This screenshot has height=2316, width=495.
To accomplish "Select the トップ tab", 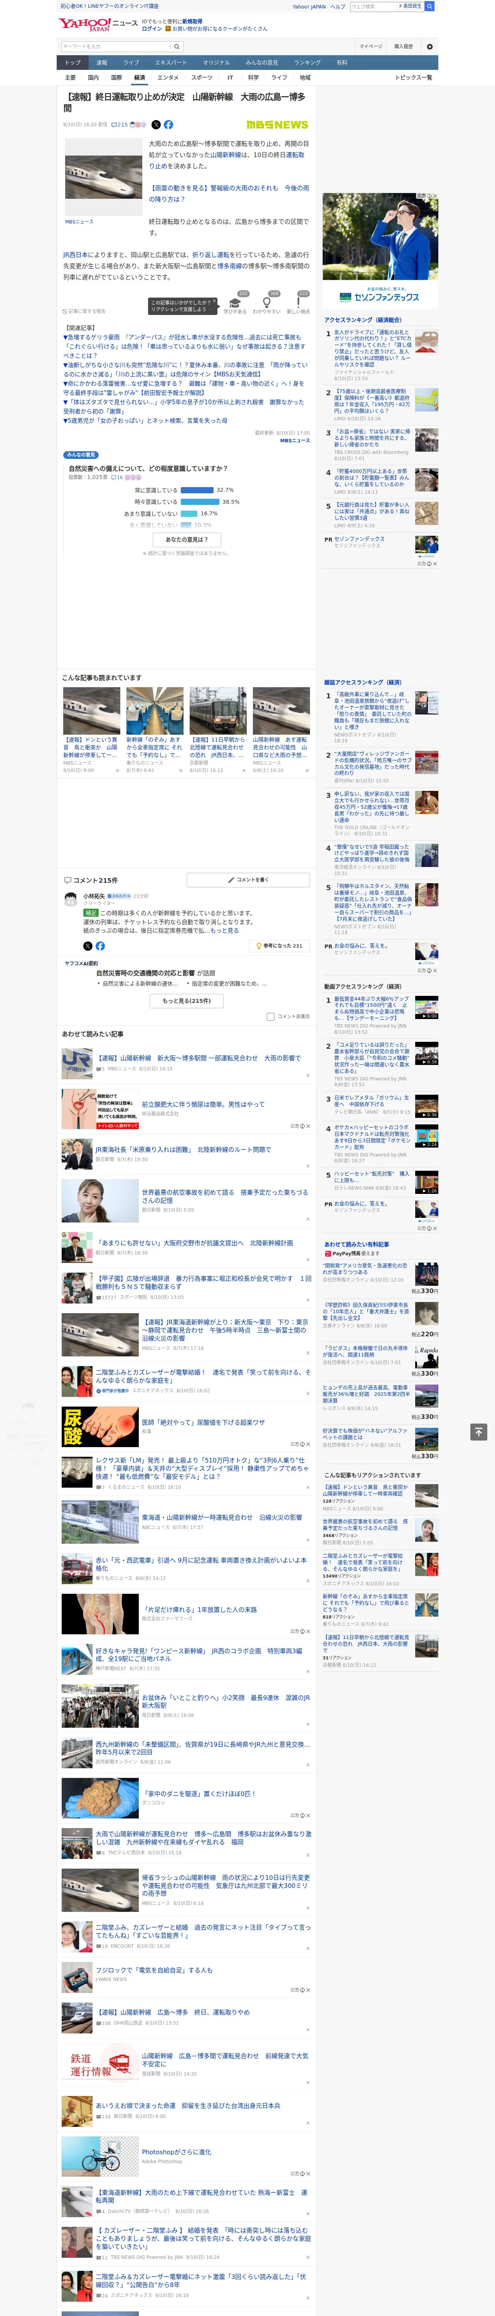I will pos(73,63).
